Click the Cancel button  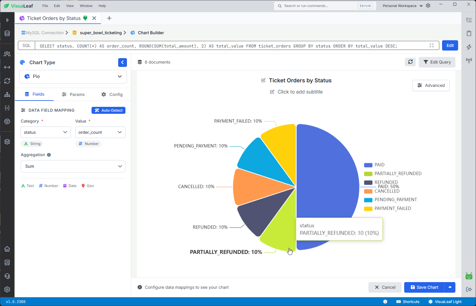coord(385,287)
